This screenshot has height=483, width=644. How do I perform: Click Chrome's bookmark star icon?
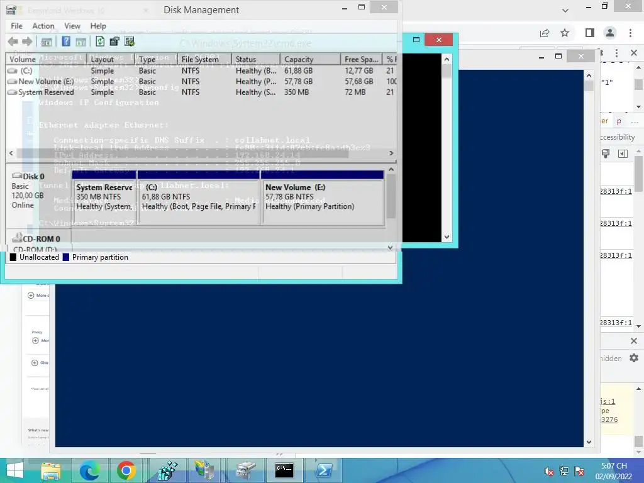tap(565, 33)
